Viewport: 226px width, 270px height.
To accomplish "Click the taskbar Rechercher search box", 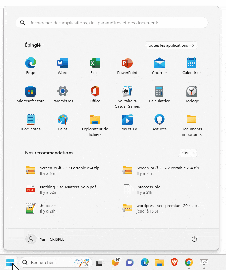I will point(56,262).
